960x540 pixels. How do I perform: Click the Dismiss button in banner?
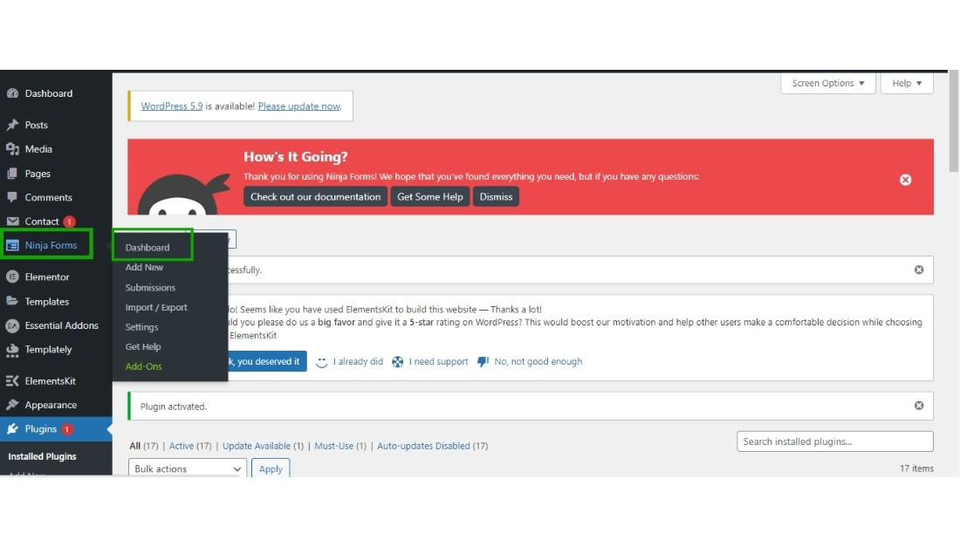point(496,196)
